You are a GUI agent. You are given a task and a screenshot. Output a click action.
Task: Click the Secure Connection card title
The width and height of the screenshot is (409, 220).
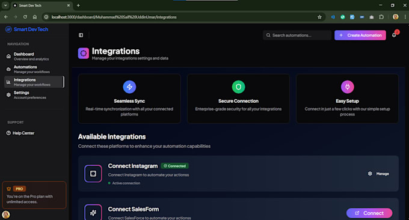[238, 101]
